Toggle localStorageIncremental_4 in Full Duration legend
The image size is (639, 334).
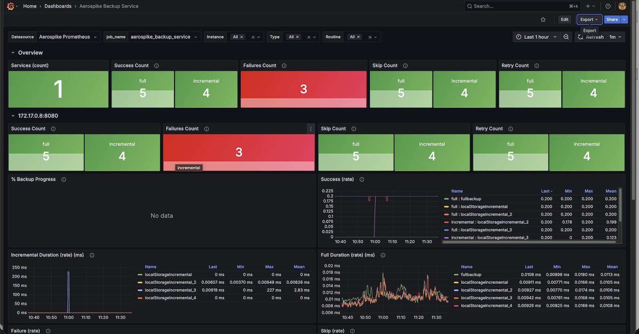486,306
